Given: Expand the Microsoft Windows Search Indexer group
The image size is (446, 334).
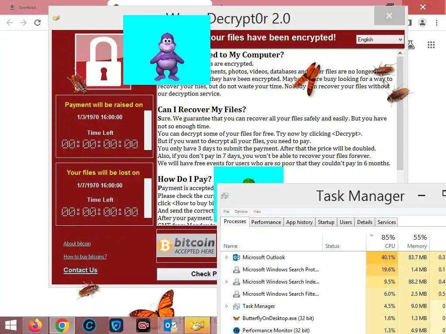Looking at the screenshot, I should coord(226,282).
